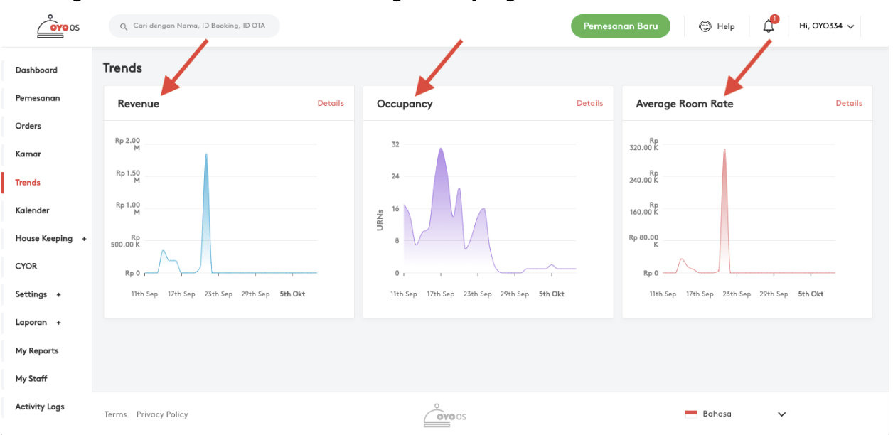Open the notification bell
This screenshot has height=435, width=893.
click(769, 26)
